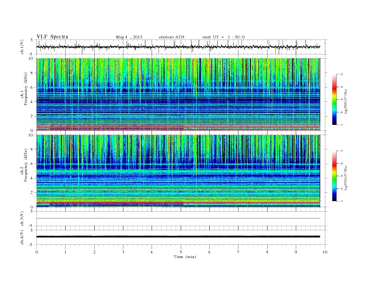The width and height of the screenshot is (366, 283).
Task: Click the ch.1 waveform trace panel
Action: pos(182,47)
